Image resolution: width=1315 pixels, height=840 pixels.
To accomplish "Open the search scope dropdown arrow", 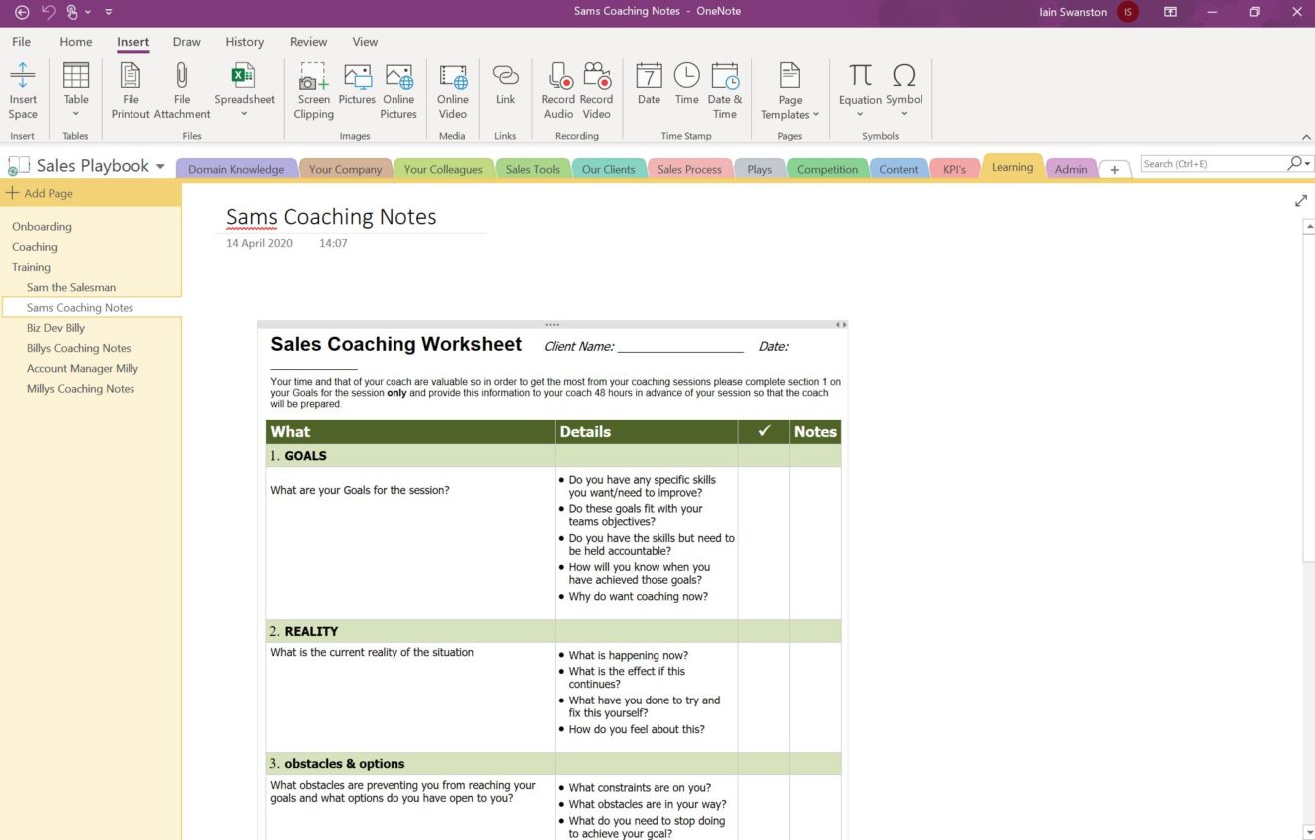I will click(x=1307, y=164).
